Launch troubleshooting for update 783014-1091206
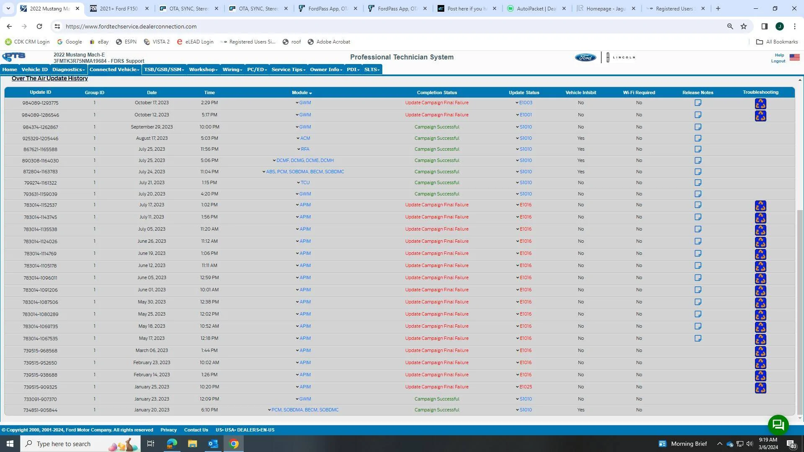The height and width of the screenshot is (452, 804). [760, 291]
